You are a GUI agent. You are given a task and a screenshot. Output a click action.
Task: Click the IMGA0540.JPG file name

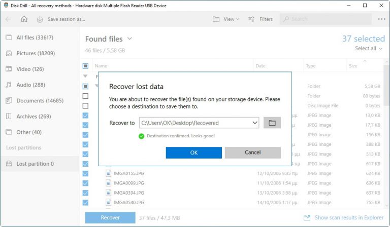[129, 203]
